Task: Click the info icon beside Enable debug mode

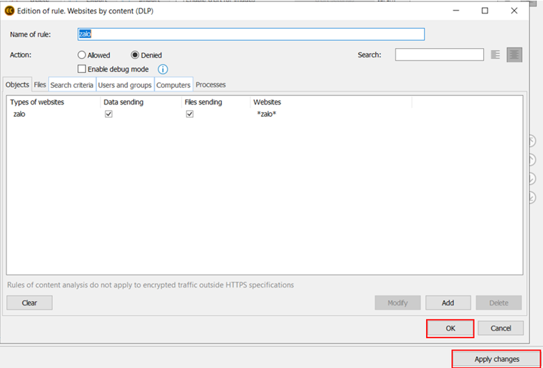Action: [x=163, y=70]
